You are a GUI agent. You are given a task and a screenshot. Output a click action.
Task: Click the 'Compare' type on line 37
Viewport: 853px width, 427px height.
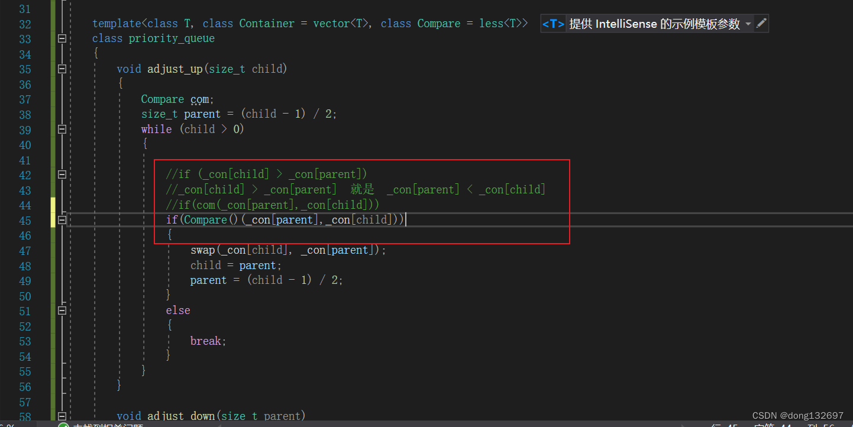[x=162, y=99]
